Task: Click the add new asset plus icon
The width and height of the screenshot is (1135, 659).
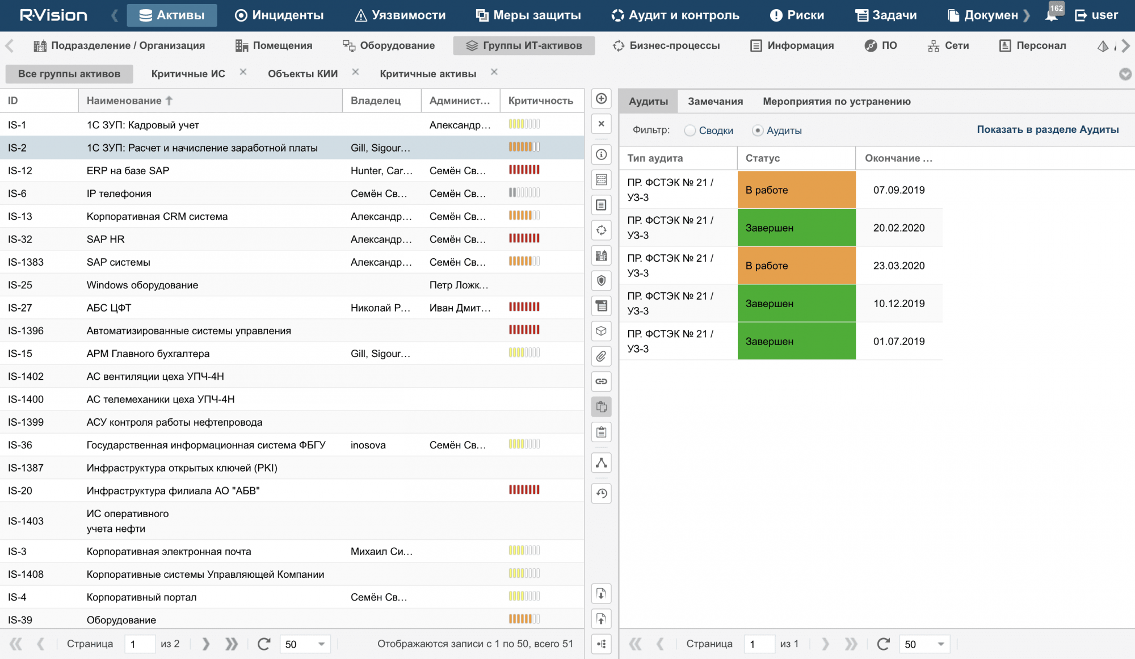Action: [601, 99]
